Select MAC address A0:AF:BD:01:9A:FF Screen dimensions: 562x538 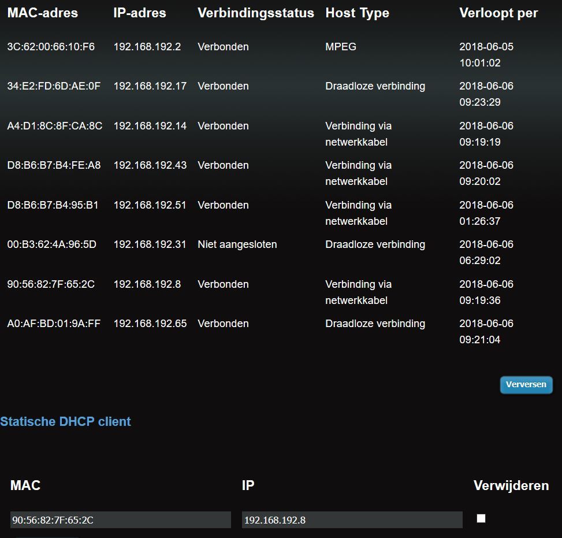click(54, 324)
